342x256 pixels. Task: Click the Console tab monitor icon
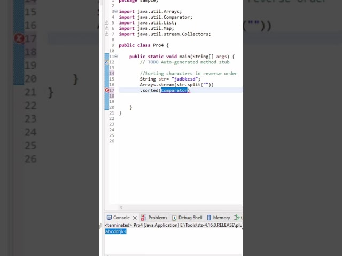point(109,218)
